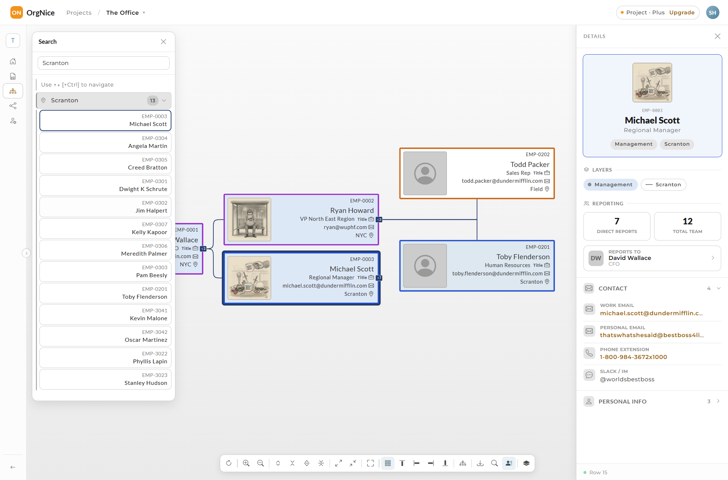Click the search magnifier in the bottom toolbar

point(495,463)
